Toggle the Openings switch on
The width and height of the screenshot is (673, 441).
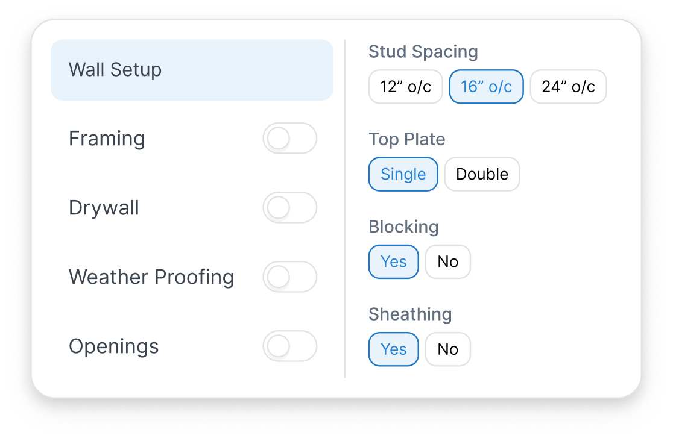pos(289,346)
